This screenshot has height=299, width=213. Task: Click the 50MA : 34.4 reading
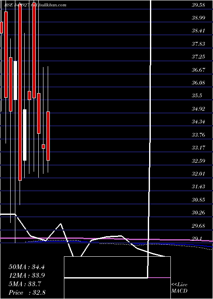(x=26, y=267)
